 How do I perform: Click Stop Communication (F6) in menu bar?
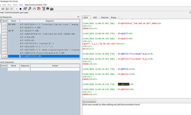coord(35,5)
